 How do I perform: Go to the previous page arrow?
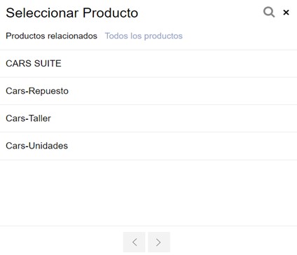[134, 242]
